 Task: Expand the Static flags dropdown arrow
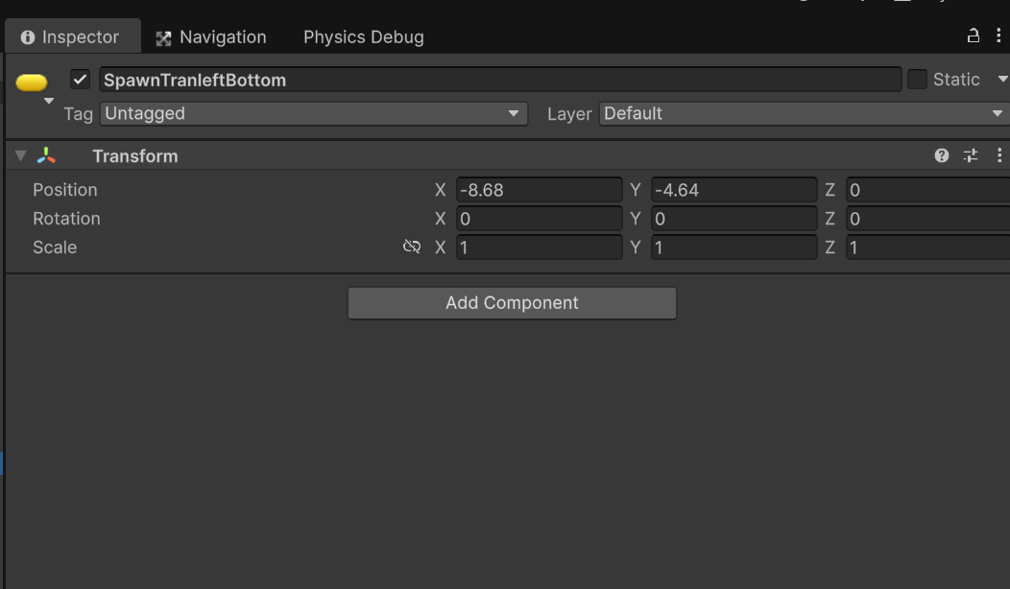pos(1002,80)
